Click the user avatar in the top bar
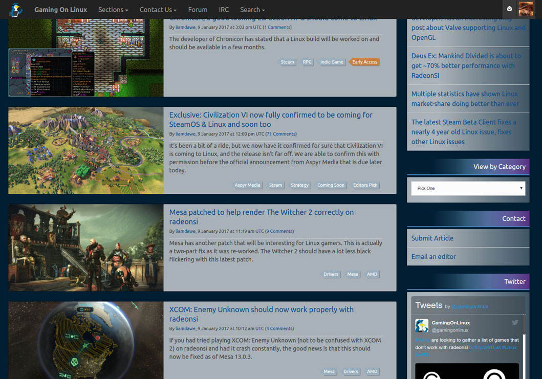This screenshot has height=379, width=542. (x=526, y=9)
